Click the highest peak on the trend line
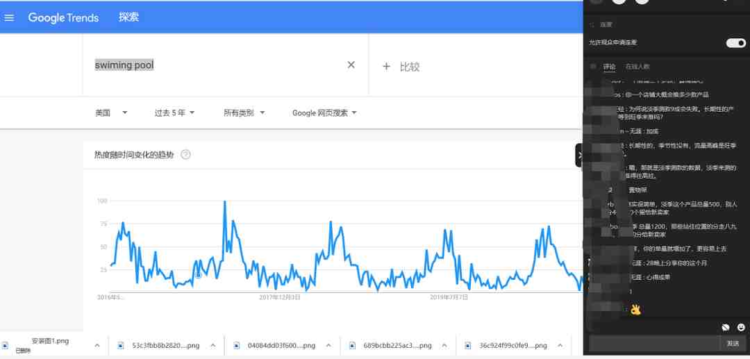The height and width of the screenshot is (359, 750). (224, 202)
